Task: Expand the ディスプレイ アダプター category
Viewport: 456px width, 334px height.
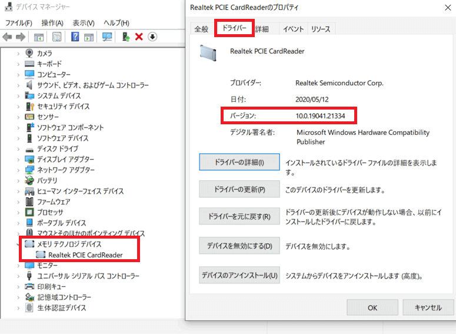Action: point(19,159)
